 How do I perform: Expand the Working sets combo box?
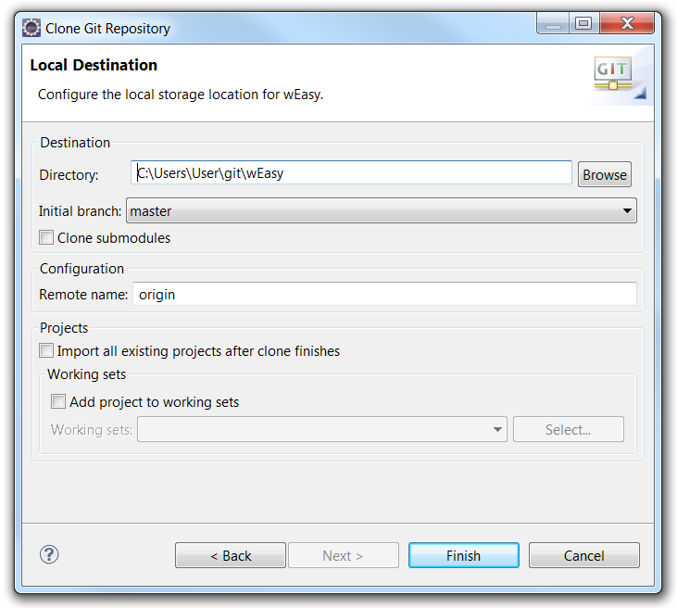tap(321, 429)
